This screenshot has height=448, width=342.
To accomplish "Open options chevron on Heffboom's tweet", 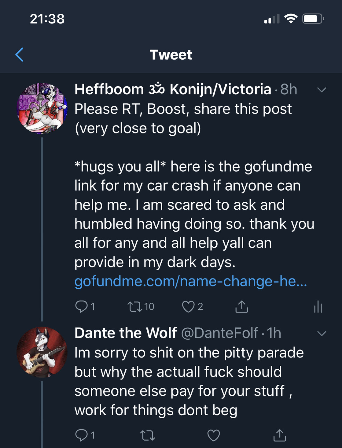I will tap(322, 90).
